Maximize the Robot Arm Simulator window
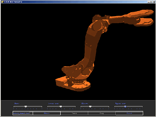Image resolution: width=156 pixels, height=117 pixels. (151, 2)
